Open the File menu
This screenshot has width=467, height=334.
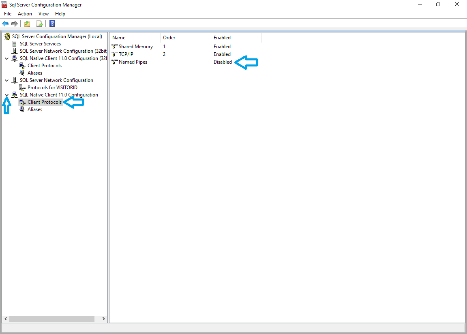click(x=8, y=14)
